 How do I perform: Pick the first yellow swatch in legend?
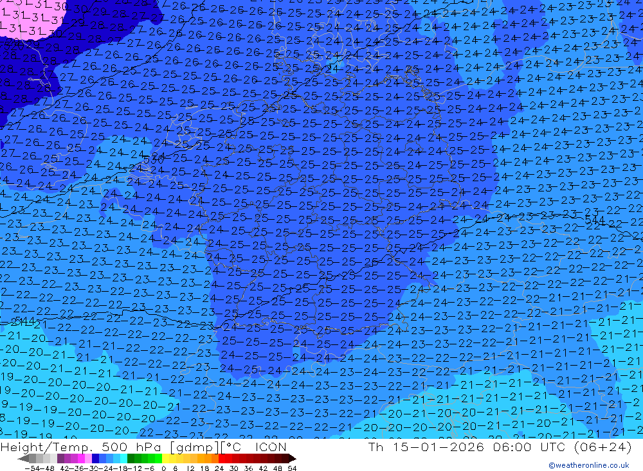click(166, 458)
